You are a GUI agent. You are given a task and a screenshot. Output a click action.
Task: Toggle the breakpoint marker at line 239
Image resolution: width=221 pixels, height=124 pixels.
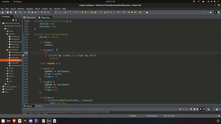click(x=23, y=55)
